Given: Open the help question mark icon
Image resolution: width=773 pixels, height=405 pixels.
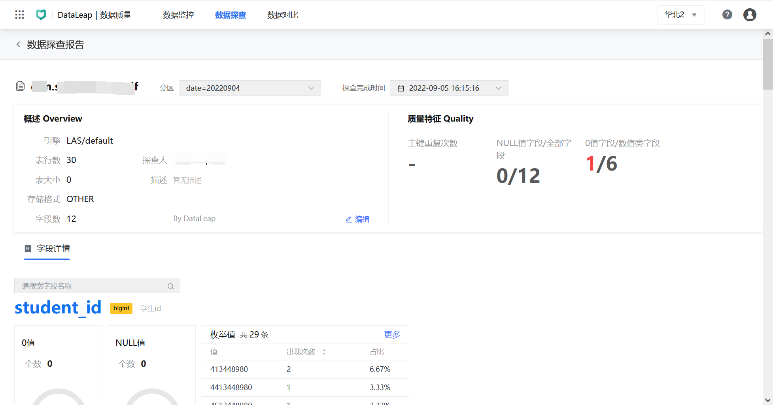Looking at the screenshot, I should coord(727,15).
